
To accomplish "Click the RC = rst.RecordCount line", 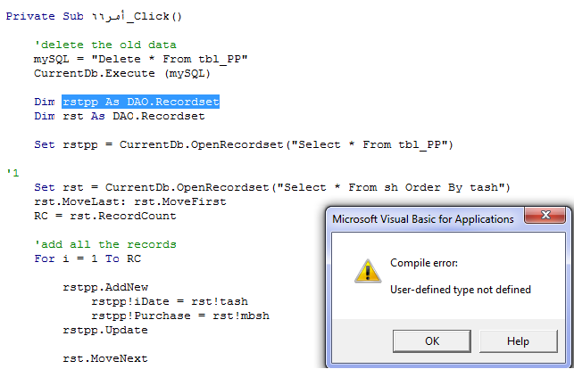I will point(105,216).
